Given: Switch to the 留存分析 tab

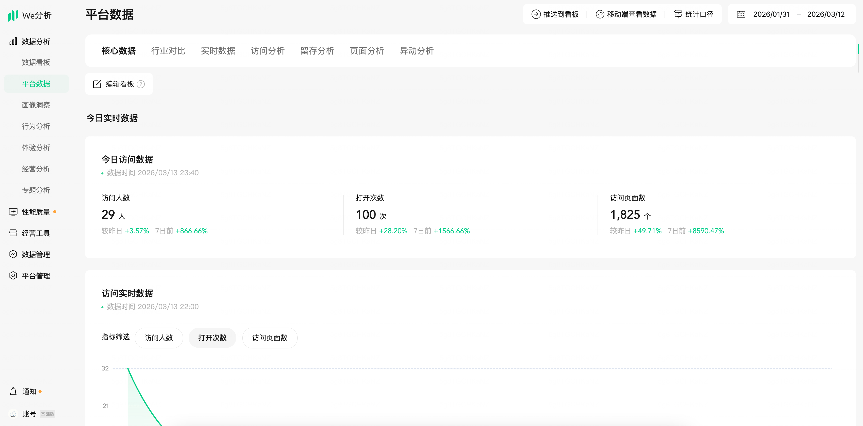Looking at the screenshot, I should tap(317, 51).
